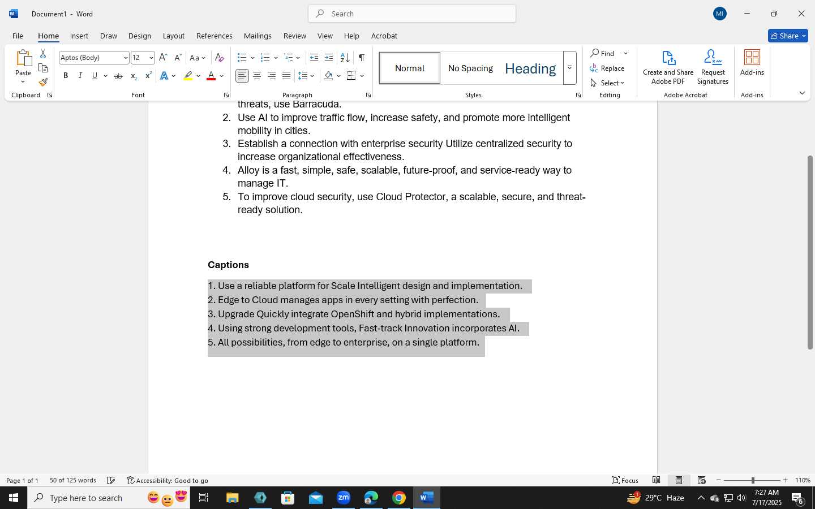Toggle superscript formatting
The height and width of the screenshot is (509, 815).
coord(148,76)
